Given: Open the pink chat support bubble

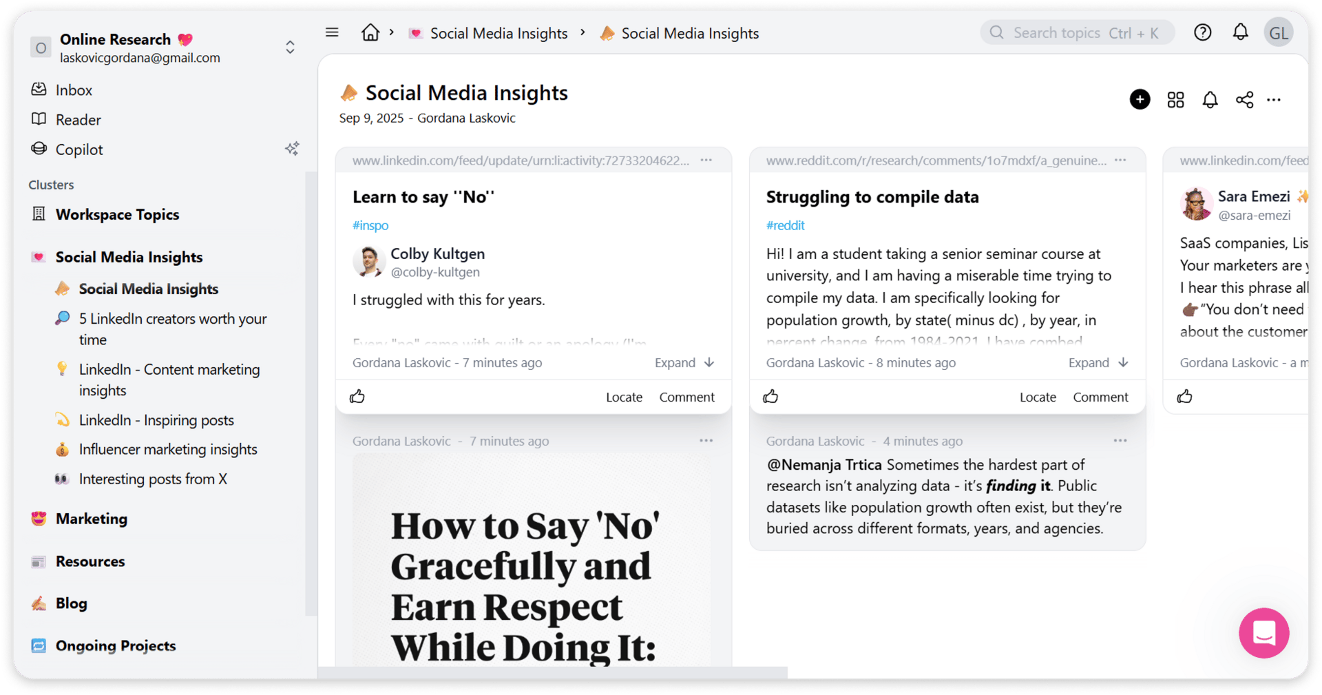Looking at the screenshot, I should pos(1263,632).
